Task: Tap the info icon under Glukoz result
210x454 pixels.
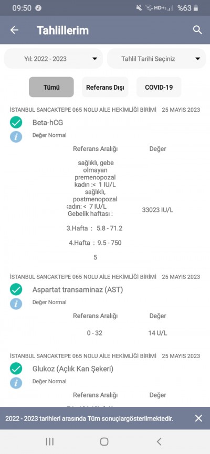Action: [x=16, y=383]
